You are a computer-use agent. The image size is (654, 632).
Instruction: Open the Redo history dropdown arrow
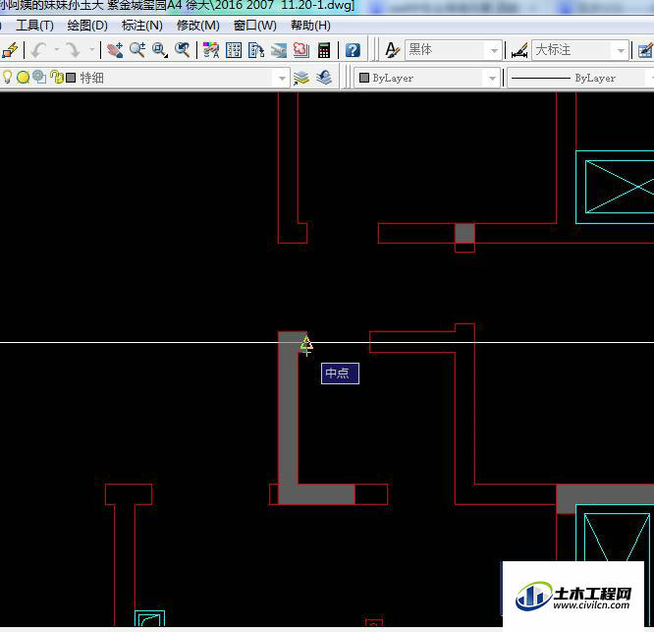tap(91, 50)
